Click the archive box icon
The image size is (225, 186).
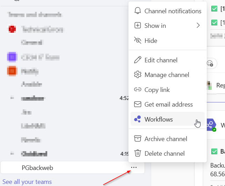(138, 139)
